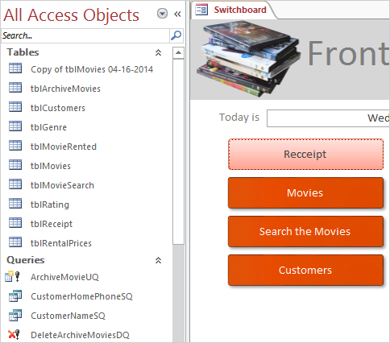Click the Today is date field
The image size is (390, 343).
coord(328,118)
